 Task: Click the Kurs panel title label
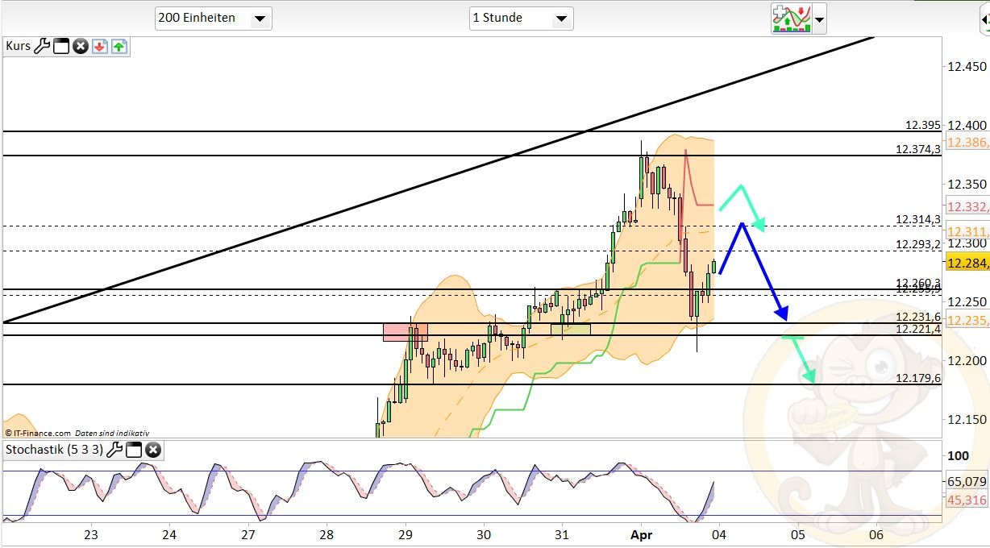(x=18, y=46)
